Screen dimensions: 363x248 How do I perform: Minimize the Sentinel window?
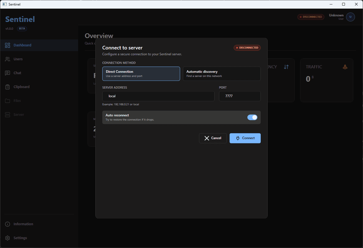(x=331, y=4)
